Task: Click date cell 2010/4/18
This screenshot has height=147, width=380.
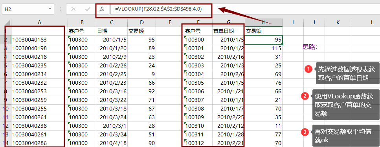Action: (x=112, y=143)
